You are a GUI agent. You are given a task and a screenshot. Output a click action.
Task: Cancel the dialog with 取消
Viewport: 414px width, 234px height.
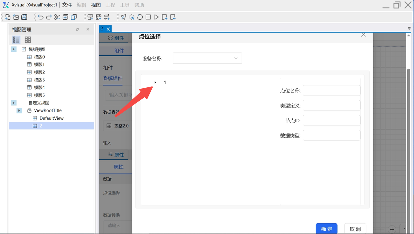pos(355,229)
